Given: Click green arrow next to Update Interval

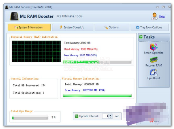Looking at the screenshot, I should click(x=77, y=116).
